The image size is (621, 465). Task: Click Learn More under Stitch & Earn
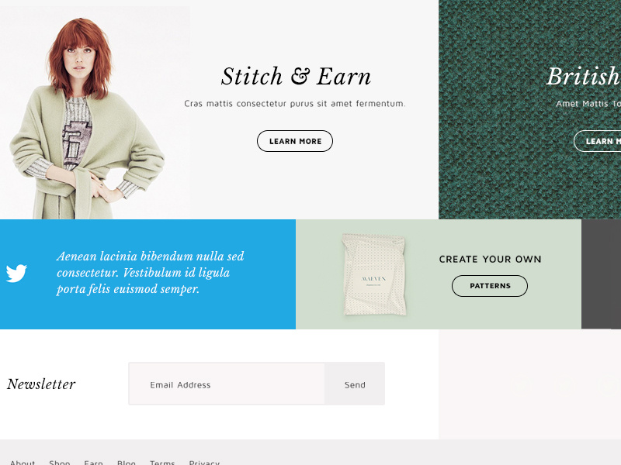click(x=295, y=141)
